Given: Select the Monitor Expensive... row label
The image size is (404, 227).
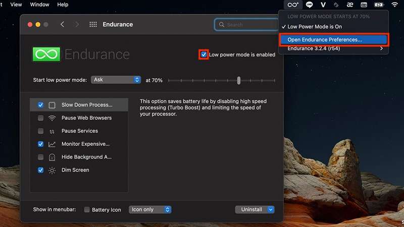Looking at the screenshot, I should click(x=85, y=144).
